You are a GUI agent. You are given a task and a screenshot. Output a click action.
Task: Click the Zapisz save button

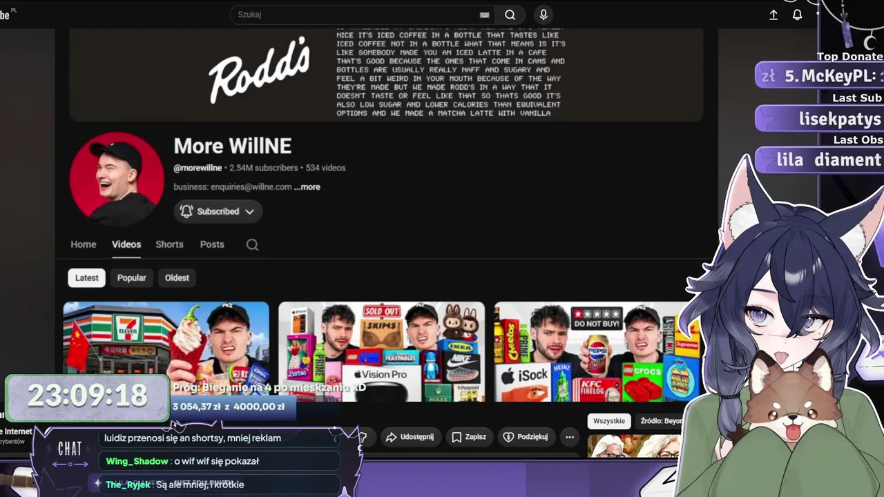click(470, 437)
